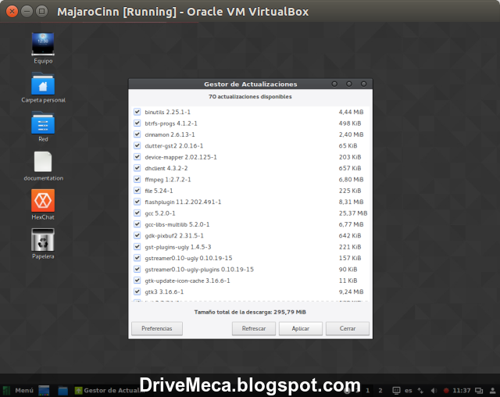The width and height of the screenshot is (500, 397).
Task: Select the ffmpeg 1:2.7.2-1 package name
Action: 168,180
